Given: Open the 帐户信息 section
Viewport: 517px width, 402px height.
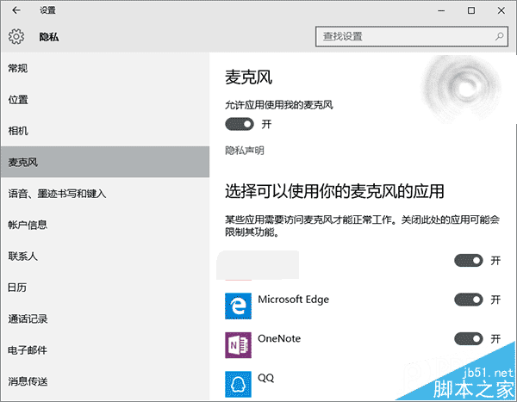Looking at the screenshot, I should tap(105, 225).
